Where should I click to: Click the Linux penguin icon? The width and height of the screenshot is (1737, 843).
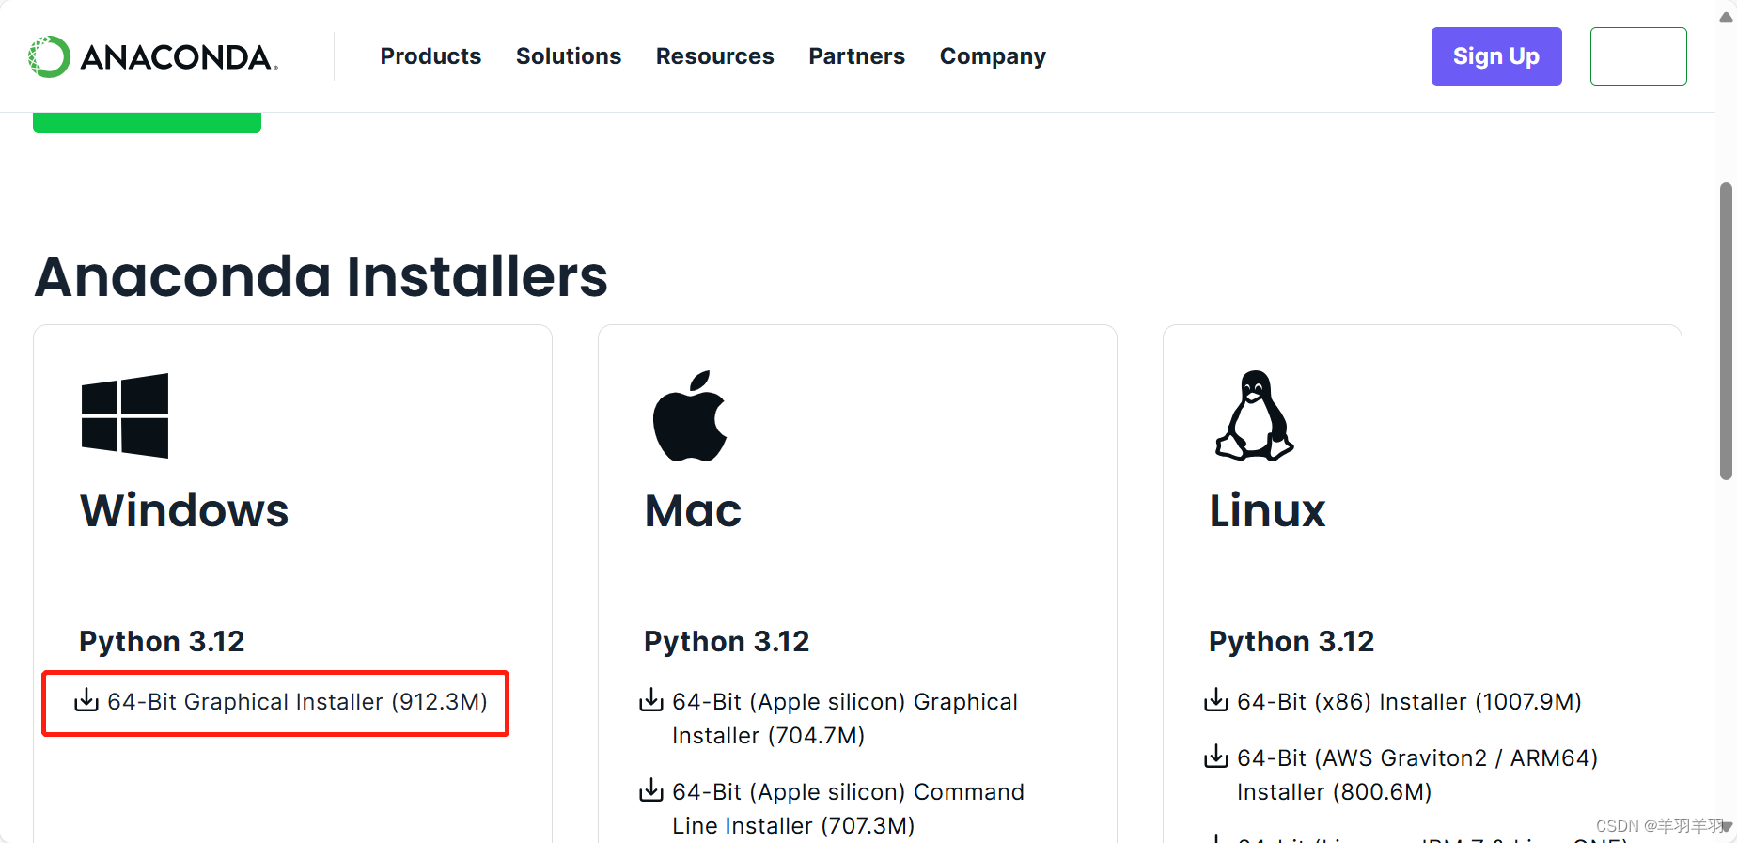pos(1255,415)
